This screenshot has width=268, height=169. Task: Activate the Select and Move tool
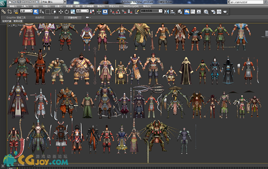61,12
